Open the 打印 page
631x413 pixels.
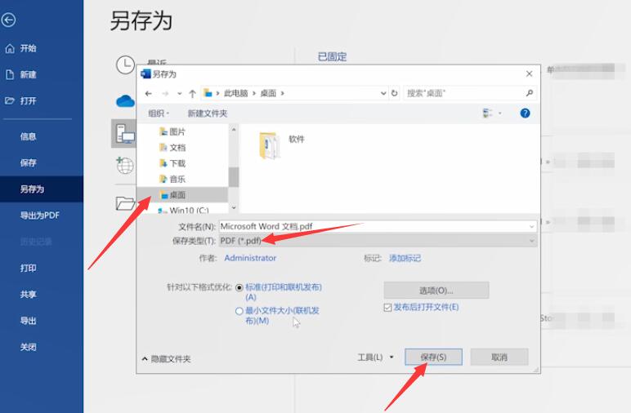(28, 268)
